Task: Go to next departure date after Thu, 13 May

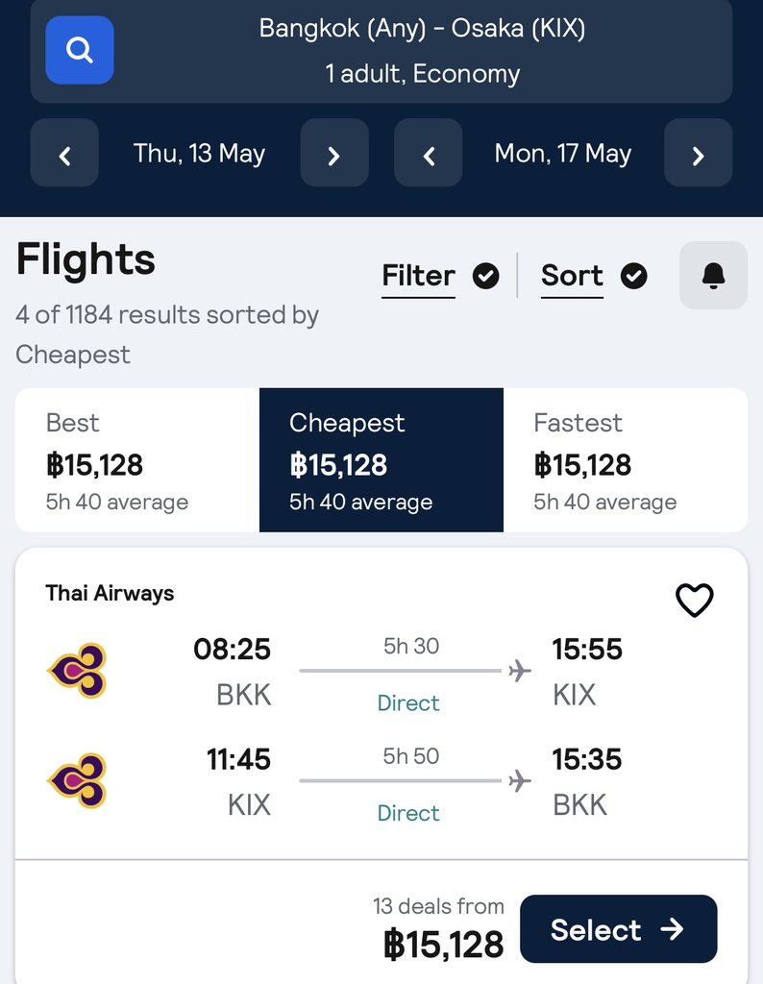Action: (334, 153)
